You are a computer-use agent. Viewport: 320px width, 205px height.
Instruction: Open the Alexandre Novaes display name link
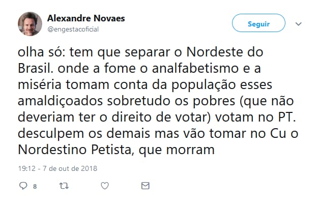point(86,18)
